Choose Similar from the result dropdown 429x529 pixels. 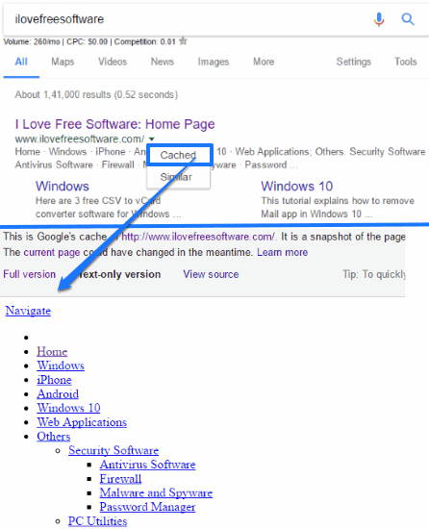(x=176, y=177)
